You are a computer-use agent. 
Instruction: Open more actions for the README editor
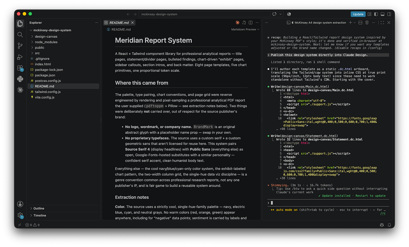[x=257, y=22]
